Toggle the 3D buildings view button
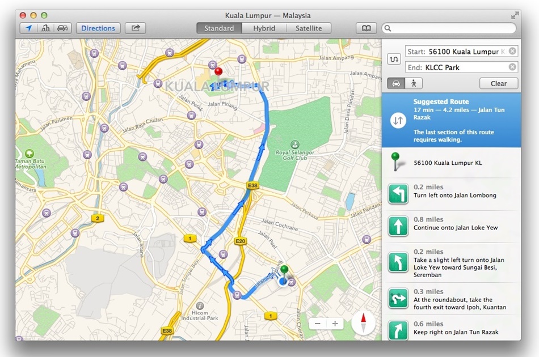The width and height of the screenshot is (539, 357). pyautogui.click(x=45, y=28)
